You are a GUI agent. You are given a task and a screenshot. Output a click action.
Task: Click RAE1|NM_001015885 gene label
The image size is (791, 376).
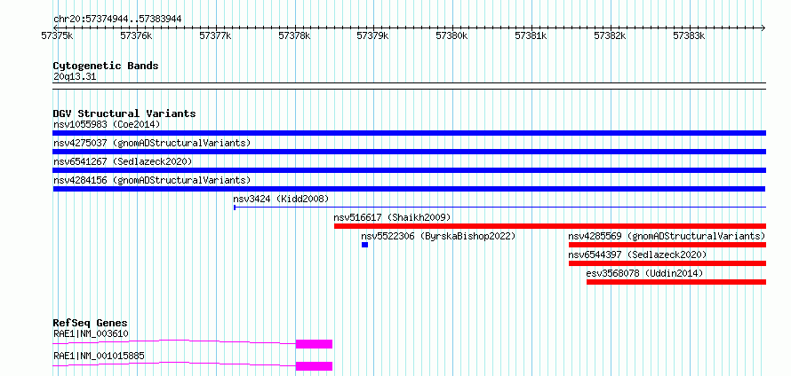(99, 356)
